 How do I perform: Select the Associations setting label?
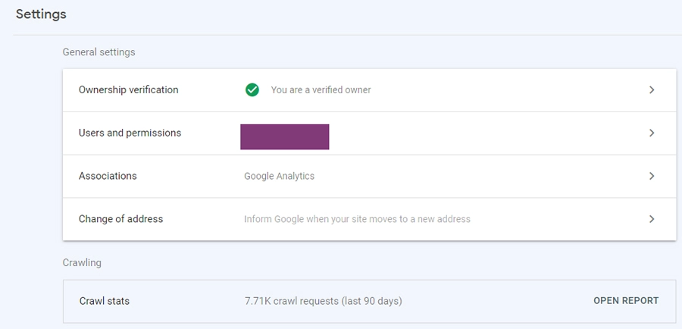[108, 176]
